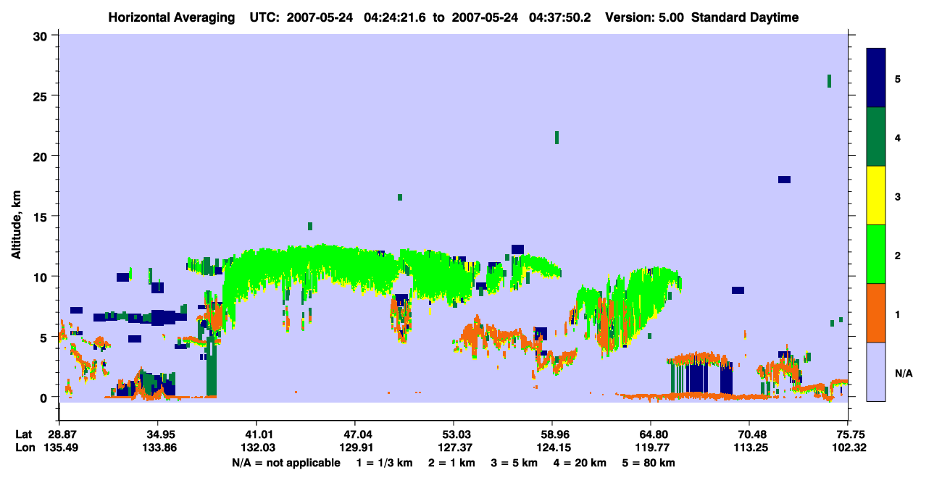Click longitude value '129.91'
This screenshot has width=942, height=483.
click(x=355, y=448)
